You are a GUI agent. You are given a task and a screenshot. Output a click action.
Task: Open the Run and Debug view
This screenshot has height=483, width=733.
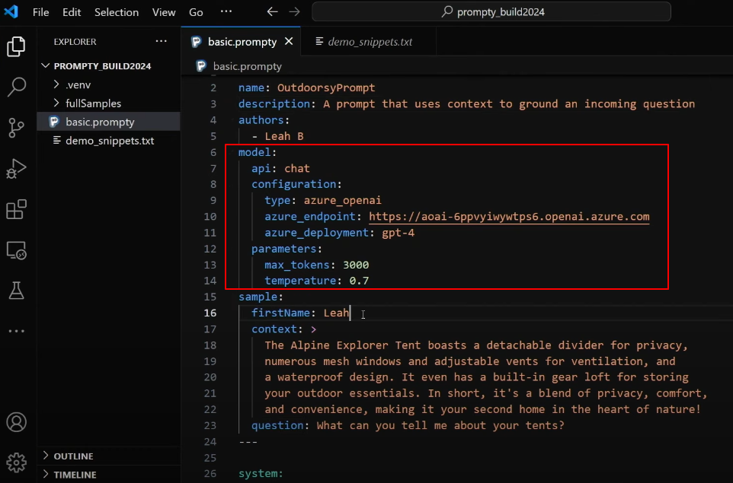pos(16,168)
